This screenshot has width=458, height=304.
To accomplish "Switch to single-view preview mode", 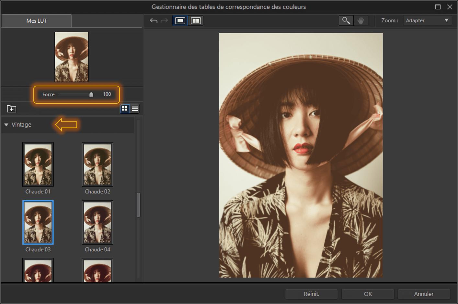I will 180,21.
